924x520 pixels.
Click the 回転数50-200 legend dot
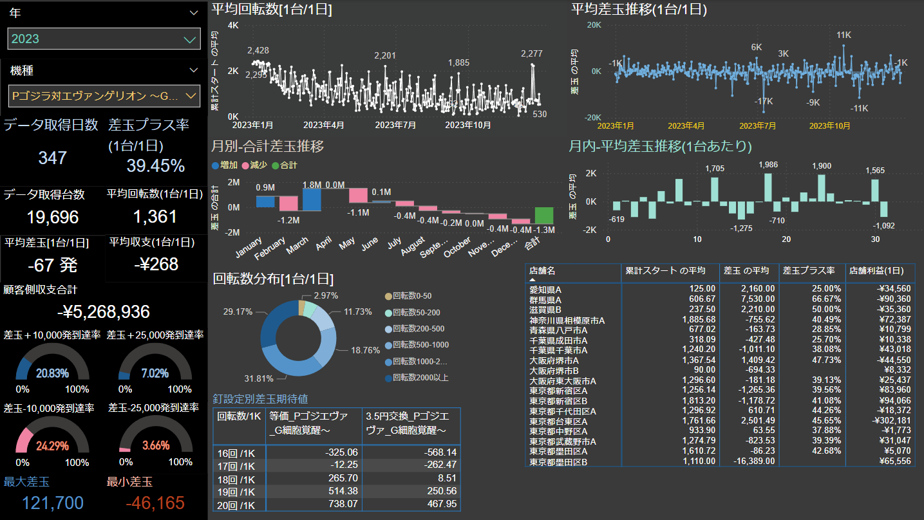pyautogui.click(x=388, y=313)
